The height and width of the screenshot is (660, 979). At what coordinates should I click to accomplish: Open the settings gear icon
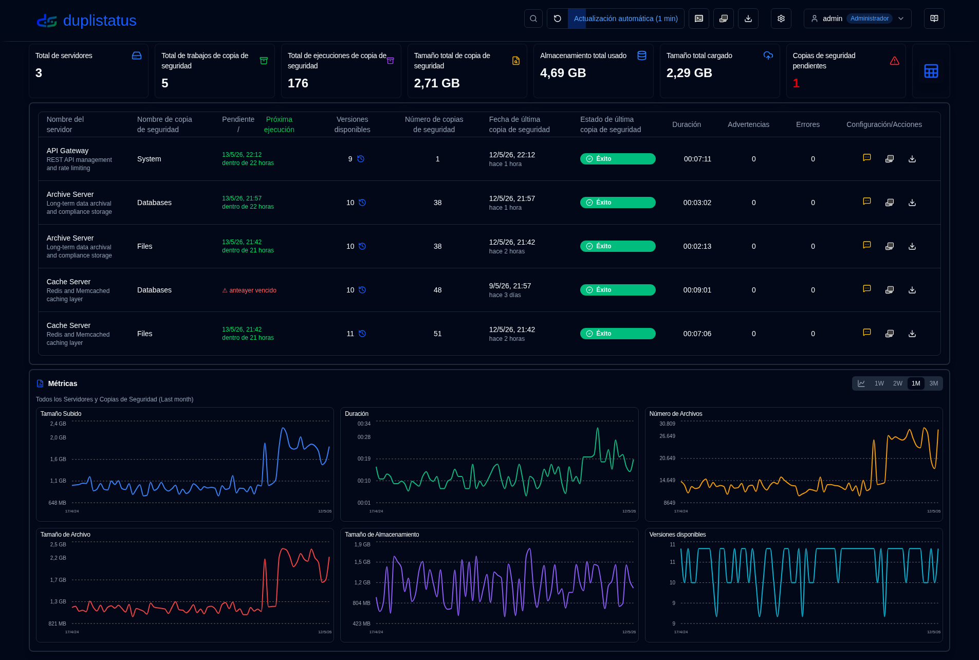coord(781,19)
